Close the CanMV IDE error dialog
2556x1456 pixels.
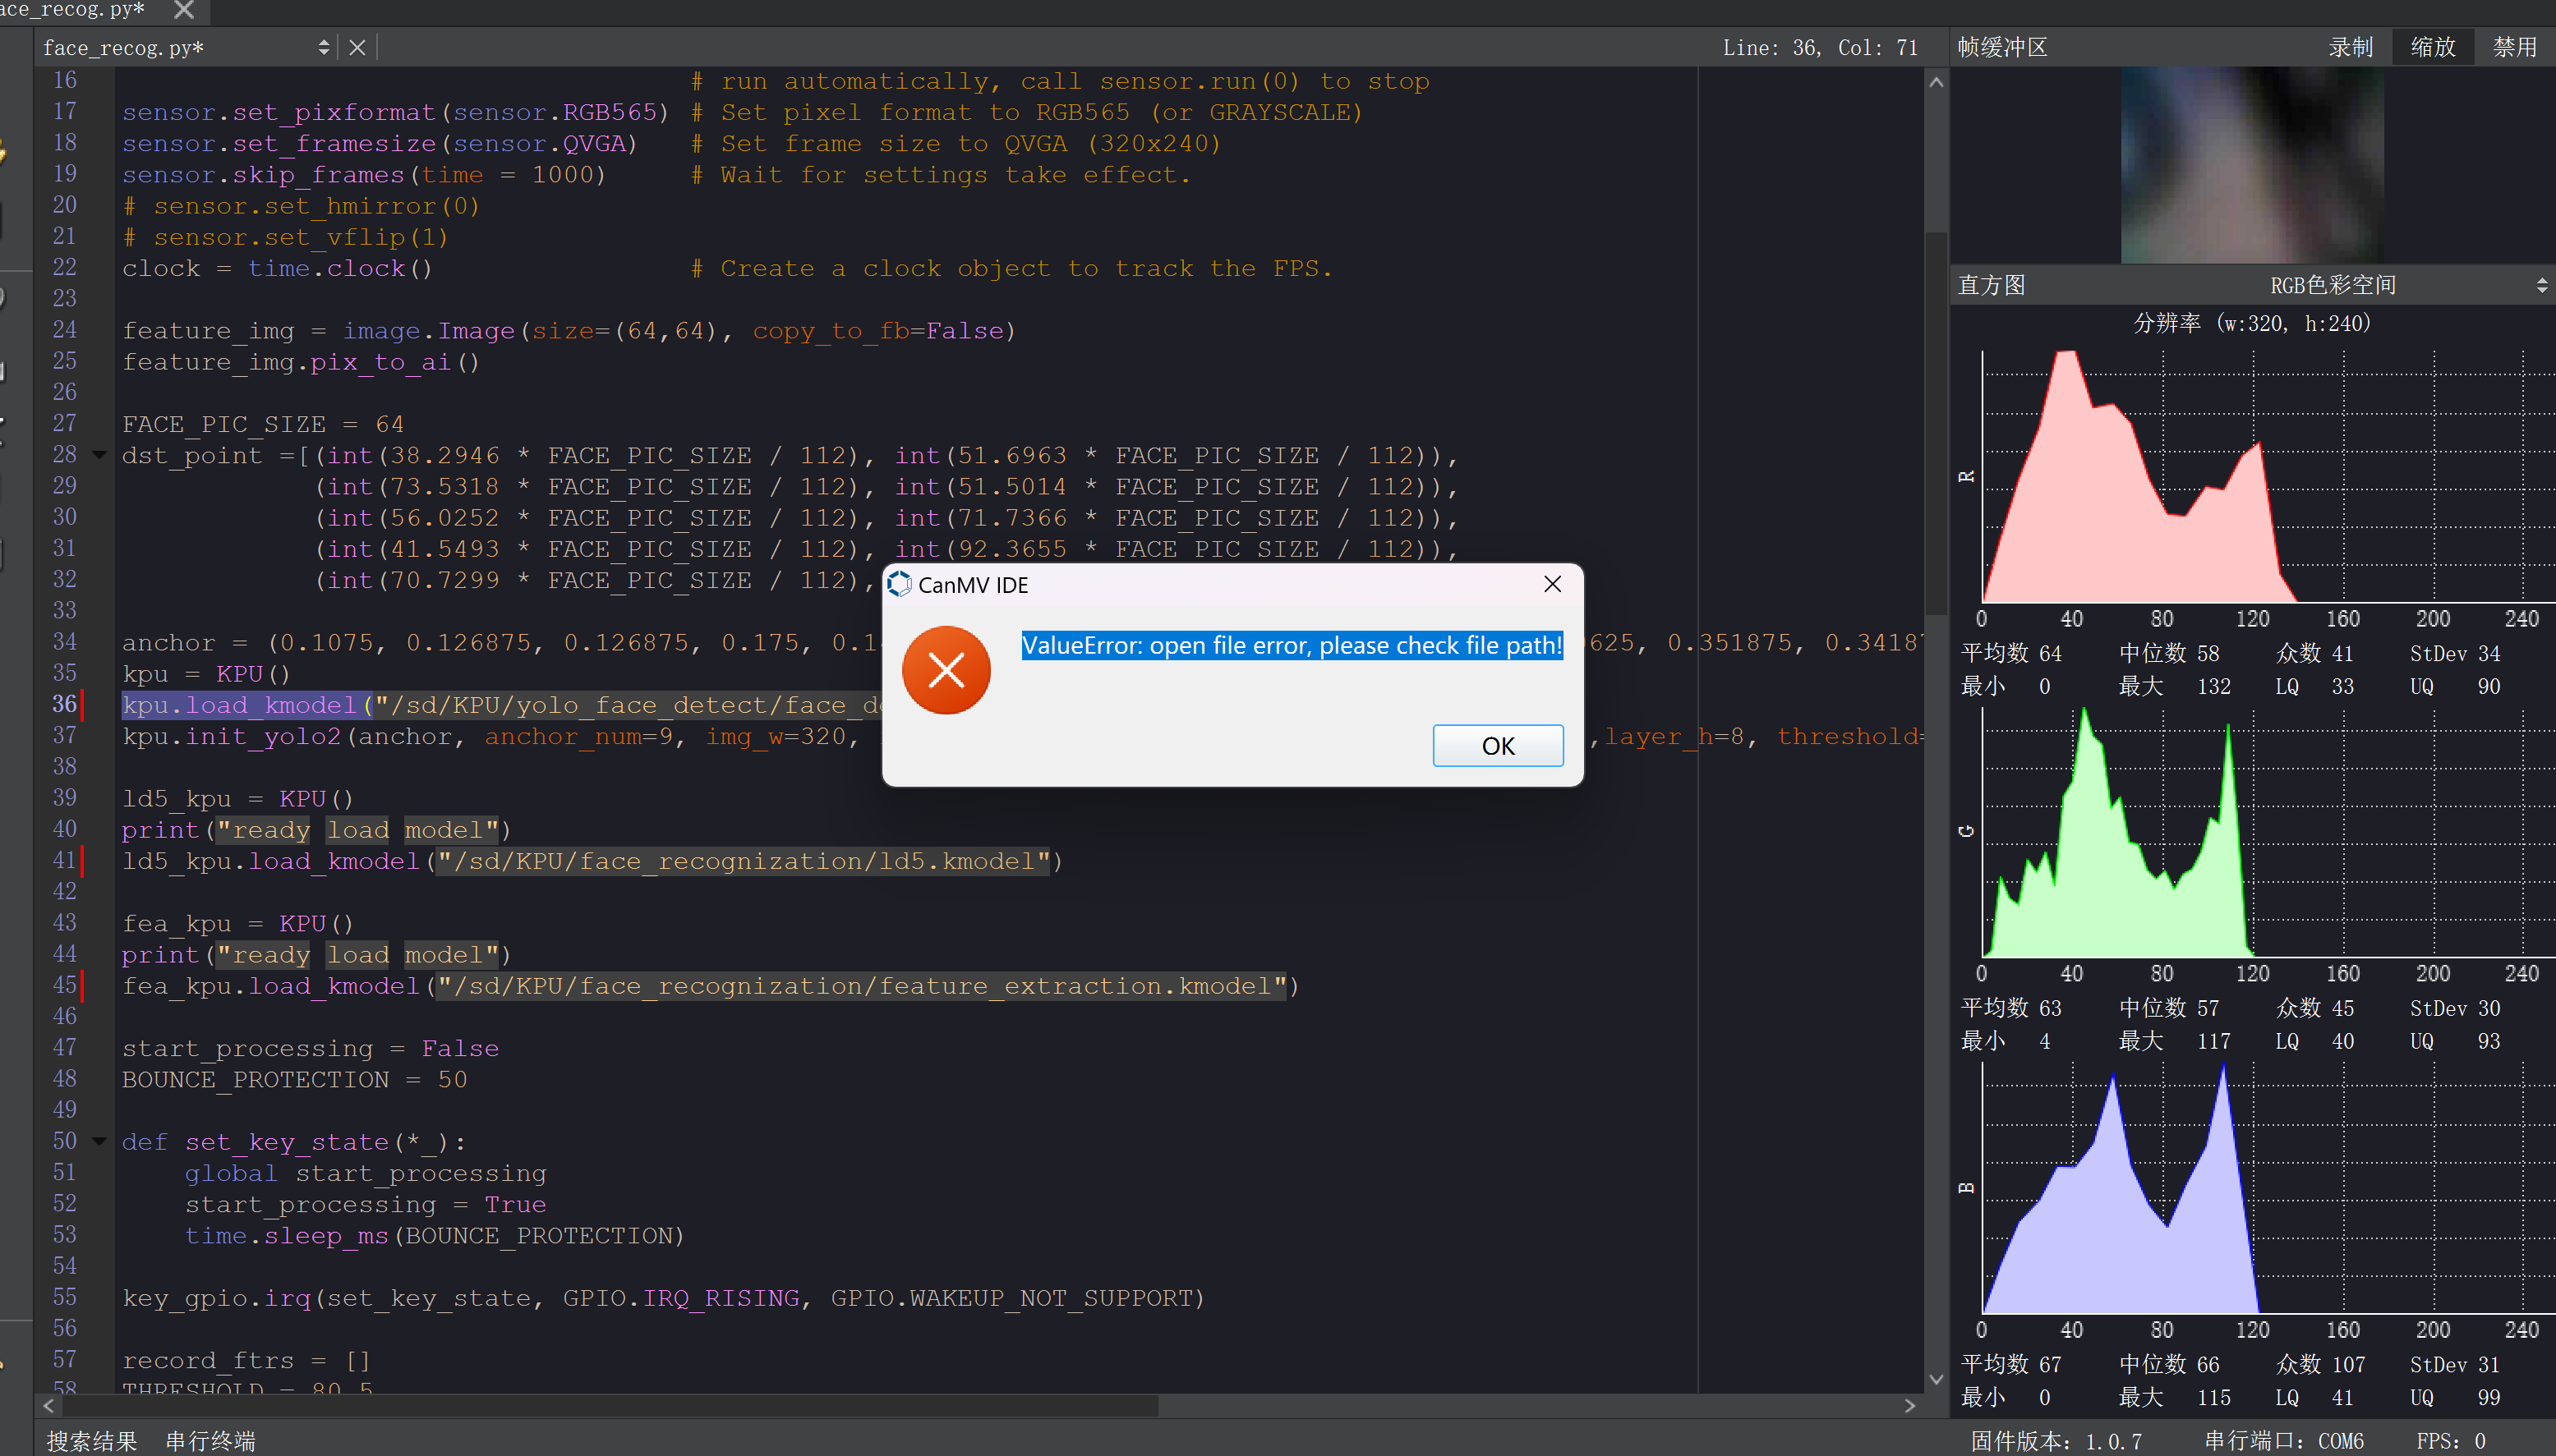point(1552,584)
